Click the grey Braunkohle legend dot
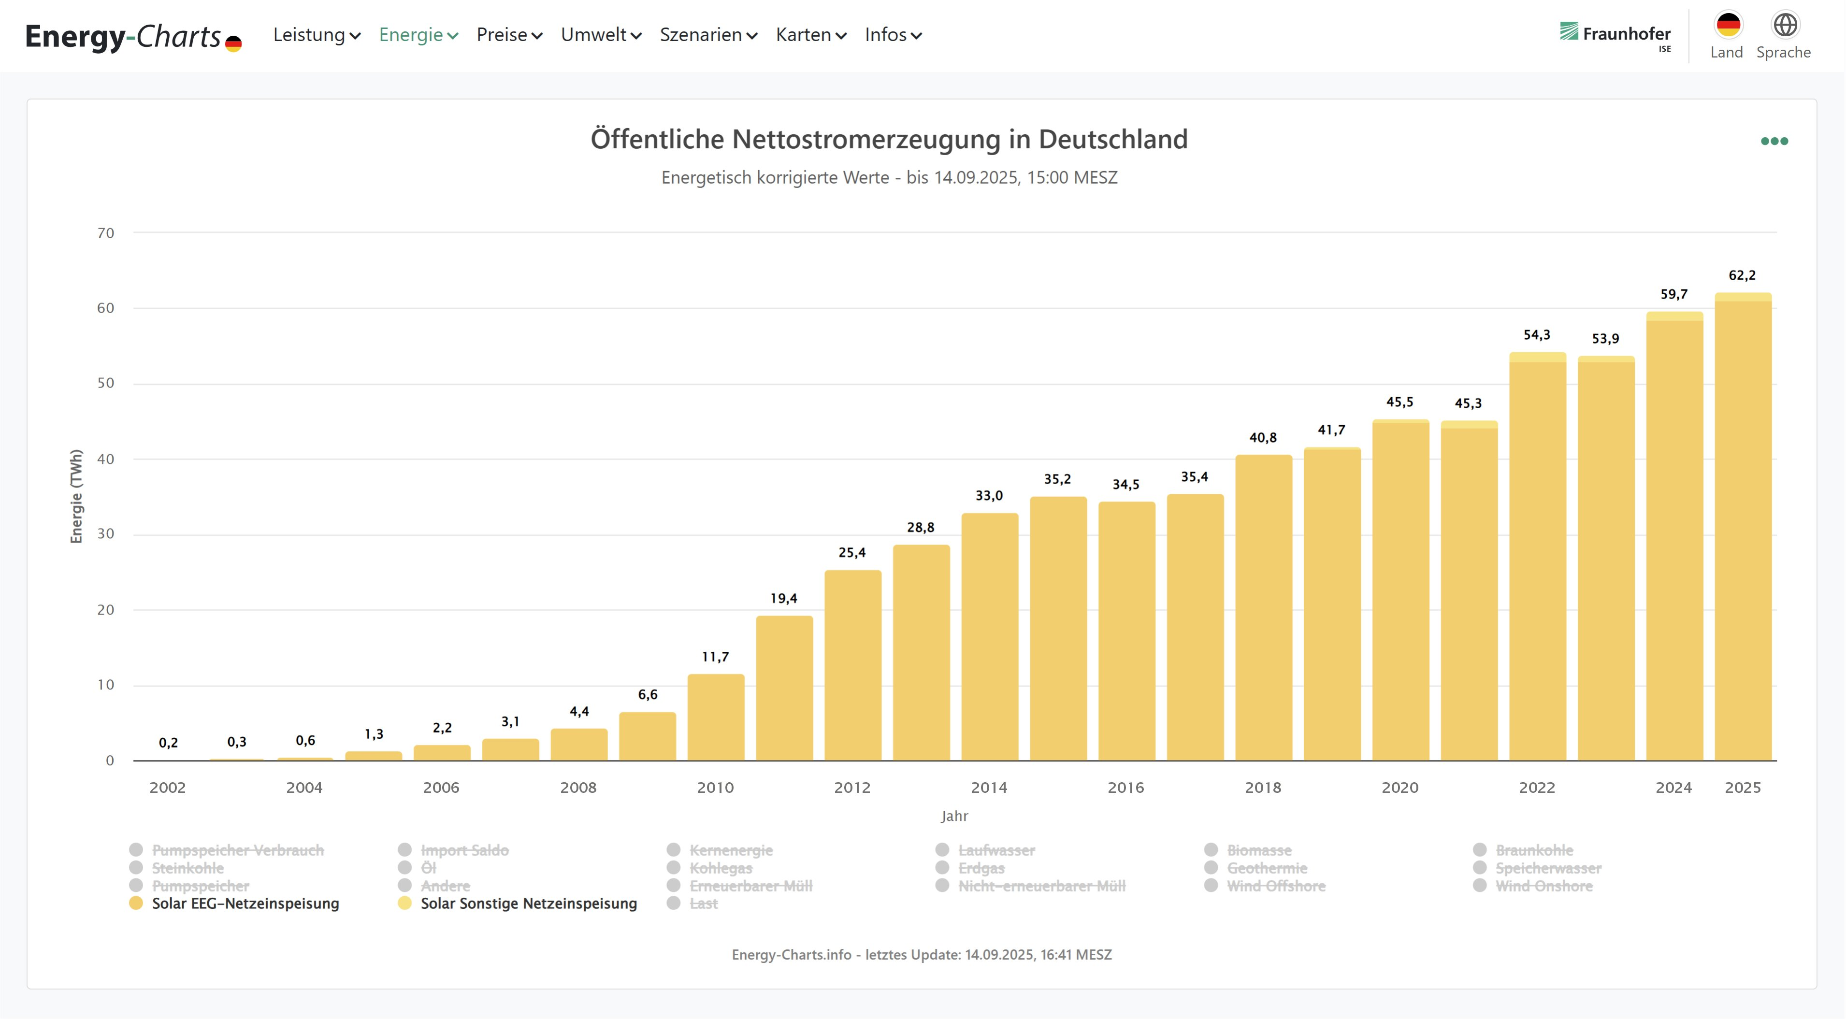The width and height of the screenshot is (1846, 1019). 1480,850
